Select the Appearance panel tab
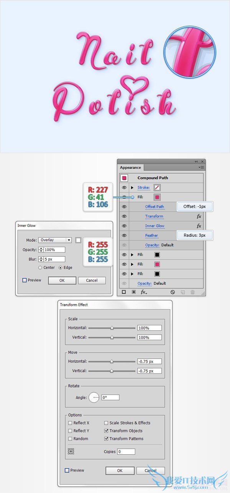 coord(130,168)
